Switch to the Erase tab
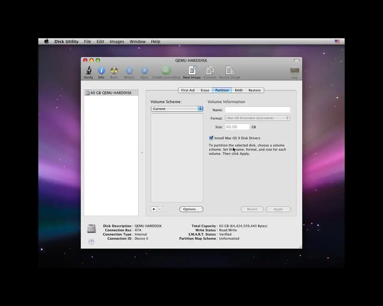Screen dimensions: 383x306 (x=205, y=90)
